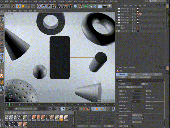Screen dimensions: 170x128
Task: Open the view clipping dropdown
Action: 137,122
